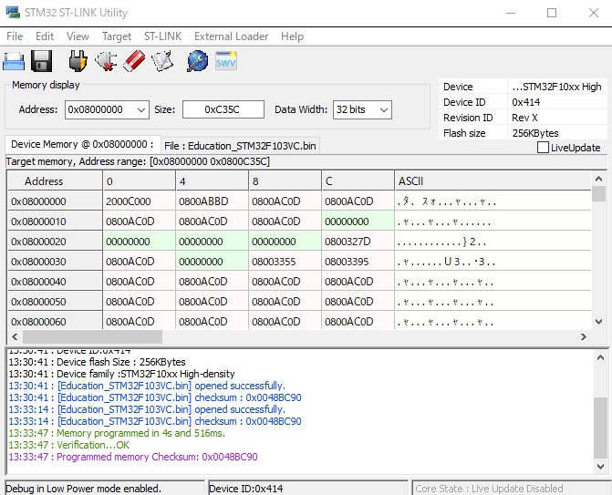The height and width of the screenshot is (495, 612).
Task: Click the column C header
Action: 358,181
